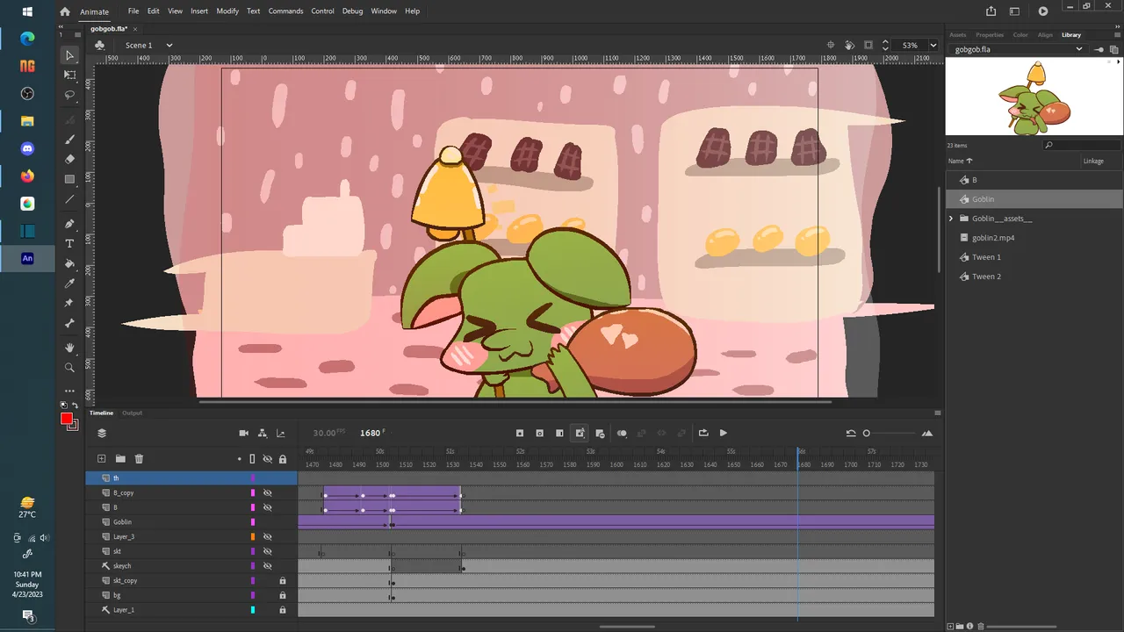Select the Rectangle tool

click(70, 179)
